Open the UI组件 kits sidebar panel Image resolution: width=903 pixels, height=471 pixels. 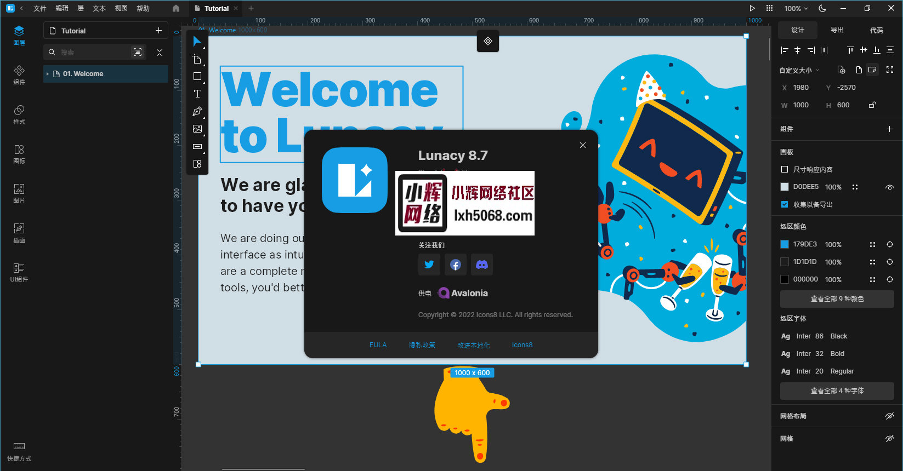(x=19, y=272)
